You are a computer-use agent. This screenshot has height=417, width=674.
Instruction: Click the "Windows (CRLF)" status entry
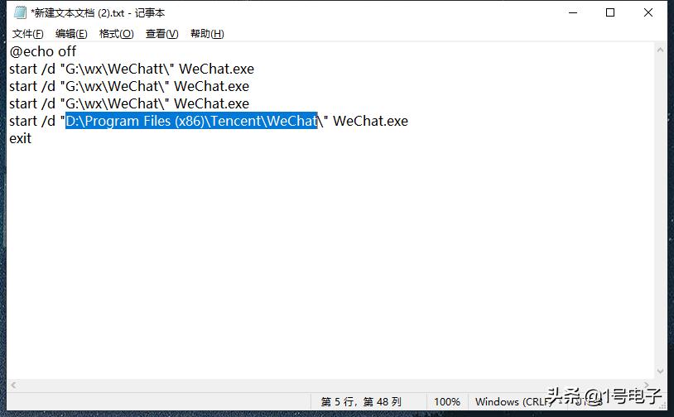513,401
